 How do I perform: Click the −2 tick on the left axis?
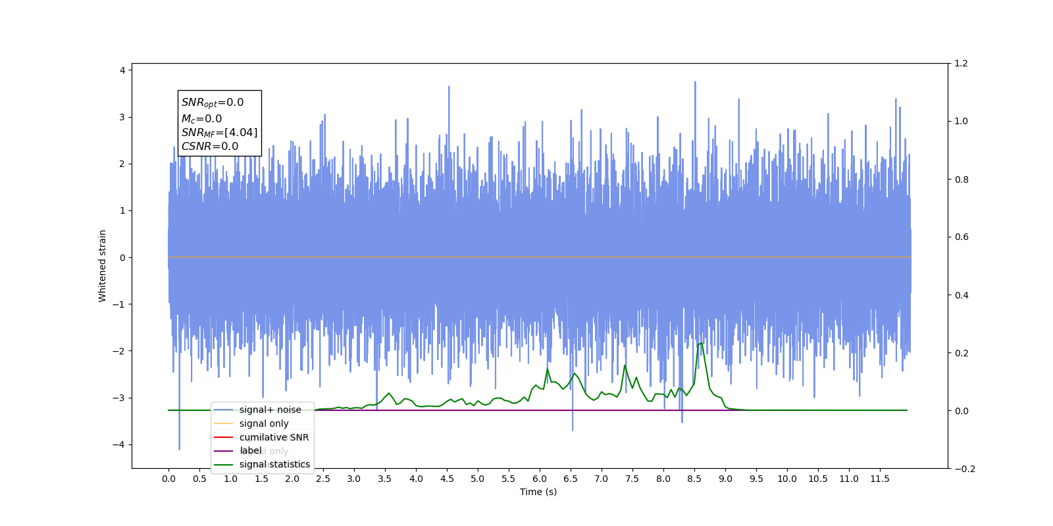[x=120, y=351]
